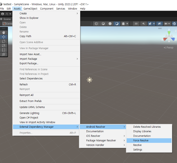Choose Resolve in Android Resolver submenu
This screenshot has width=177, height=163.
click(x=149, y=145)
